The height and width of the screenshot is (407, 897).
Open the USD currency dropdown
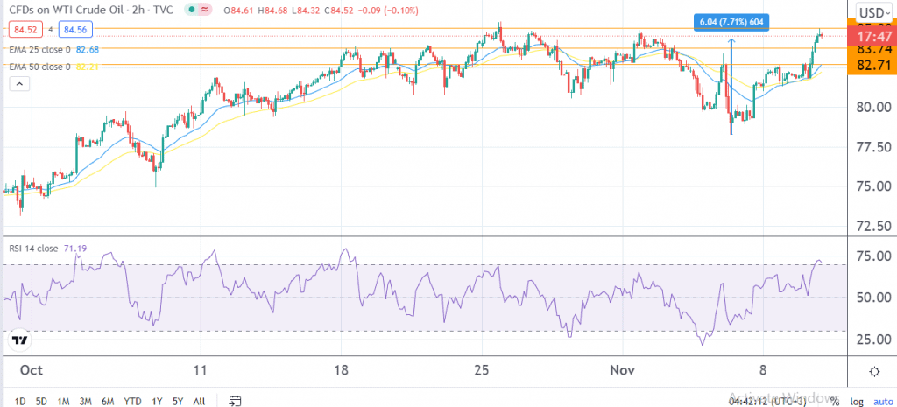click(876, 12)
